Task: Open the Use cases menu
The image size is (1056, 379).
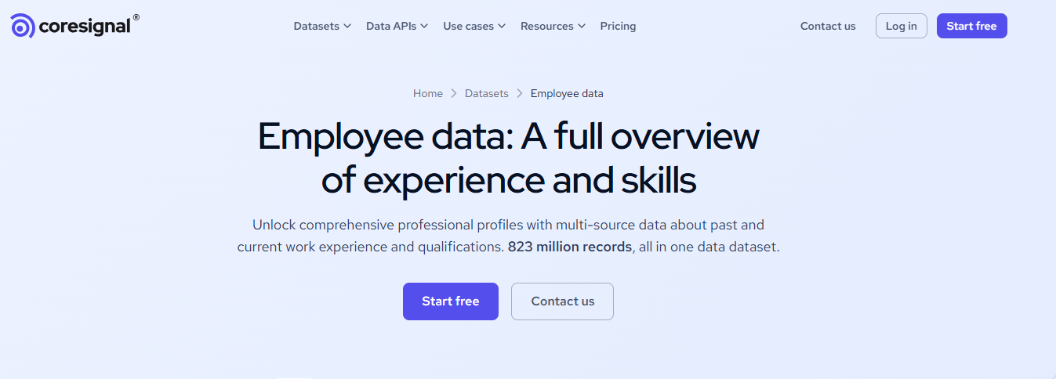Action: coord(468,26)
